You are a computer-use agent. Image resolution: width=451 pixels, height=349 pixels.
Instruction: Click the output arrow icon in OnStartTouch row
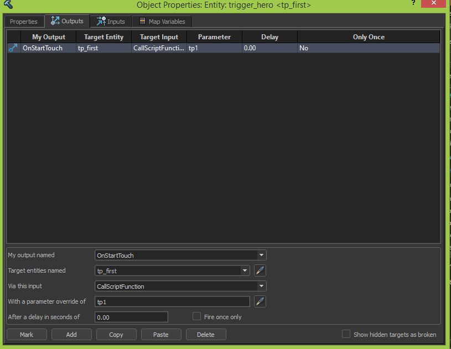(13, 48)
